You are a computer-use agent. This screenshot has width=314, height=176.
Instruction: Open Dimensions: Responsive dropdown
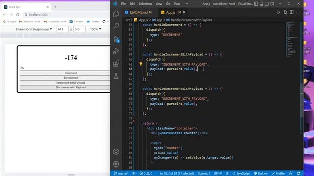34,29
